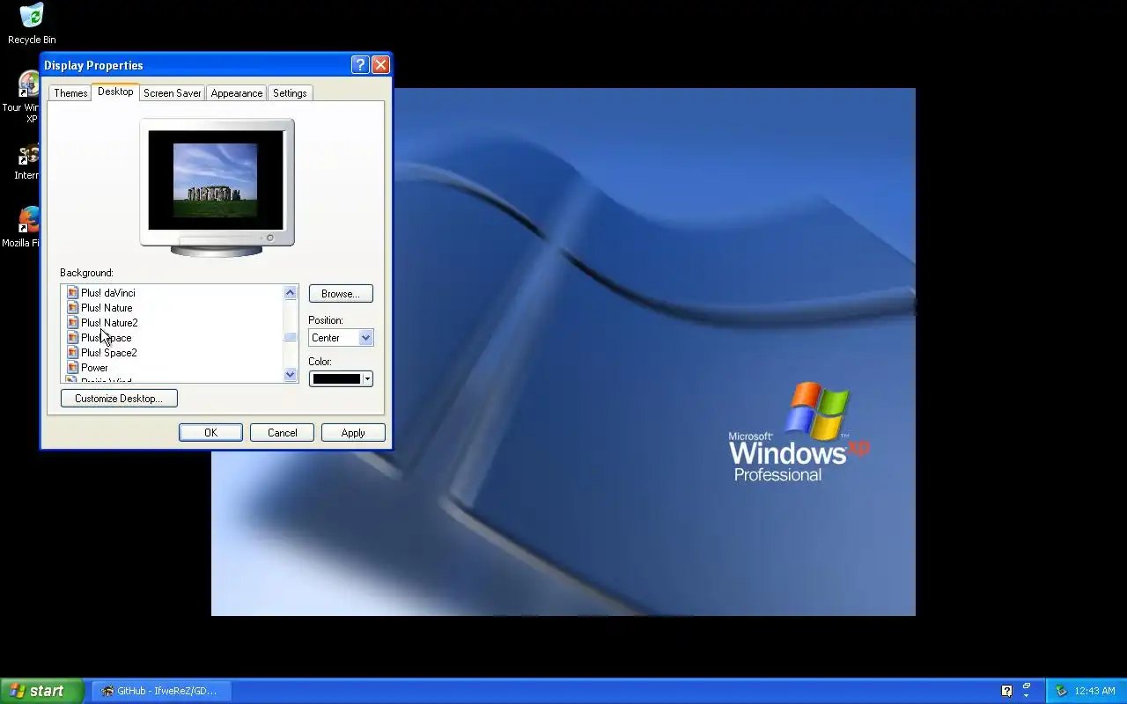Image resolution: width=1127 pixels, height=704 pixels.
Task: Click Cancel in Display Properties
Action: click(282, 433)
